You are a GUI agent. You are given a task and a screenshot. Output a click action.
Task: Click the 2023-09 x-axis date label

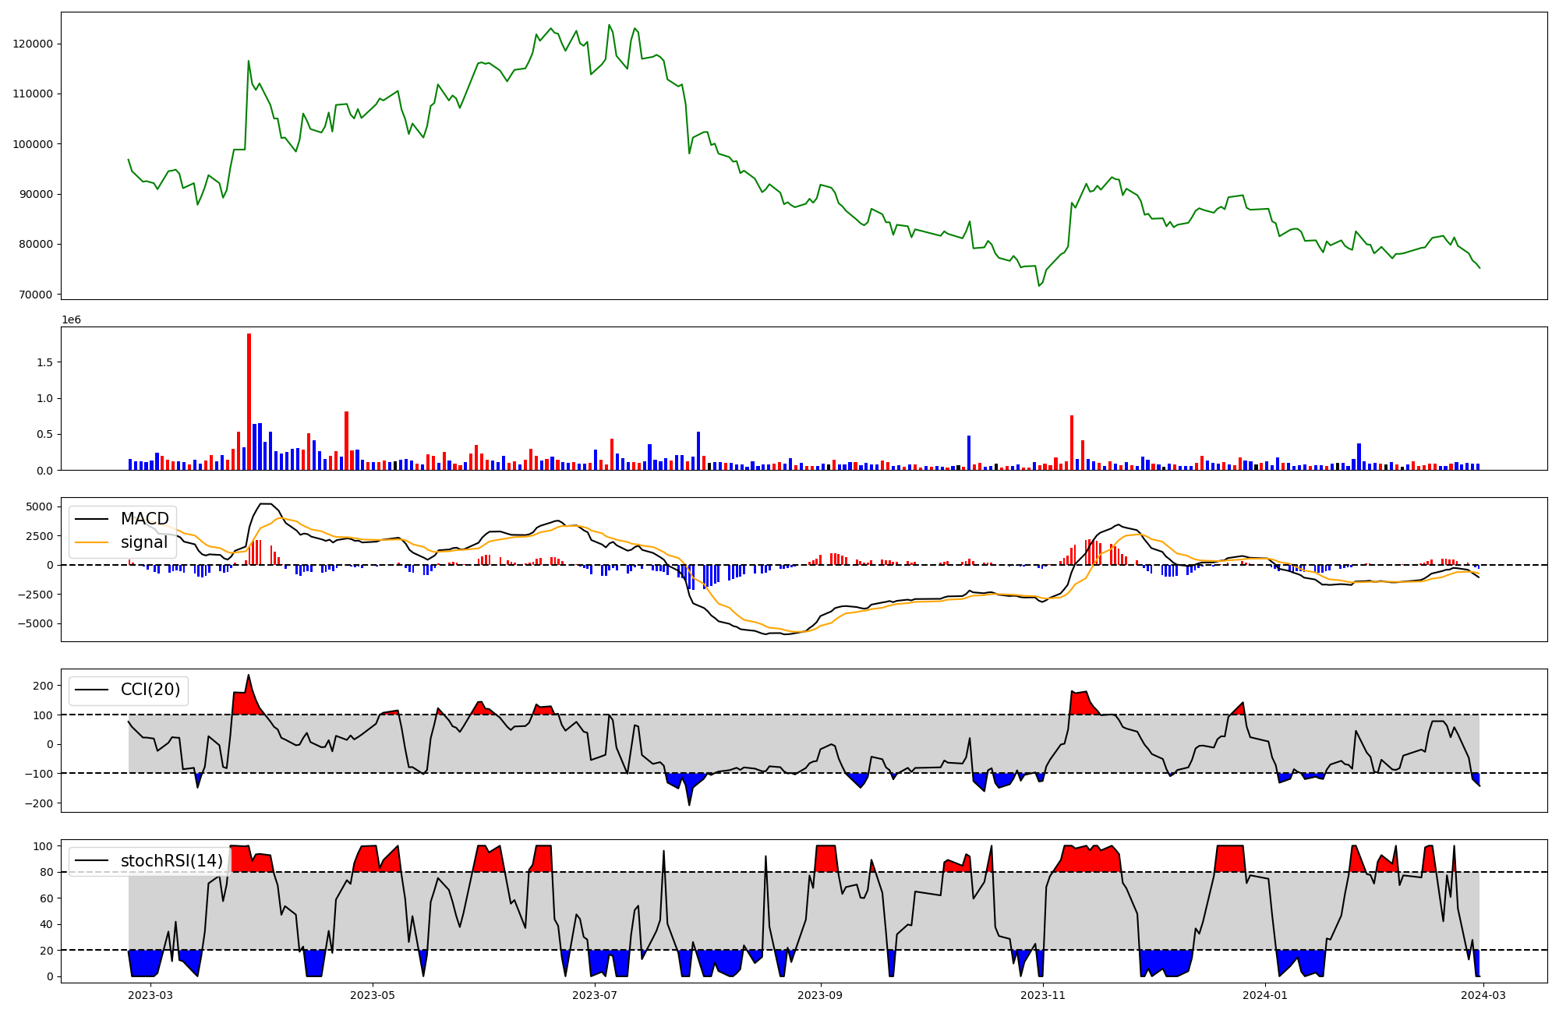(x=820, y=995)
